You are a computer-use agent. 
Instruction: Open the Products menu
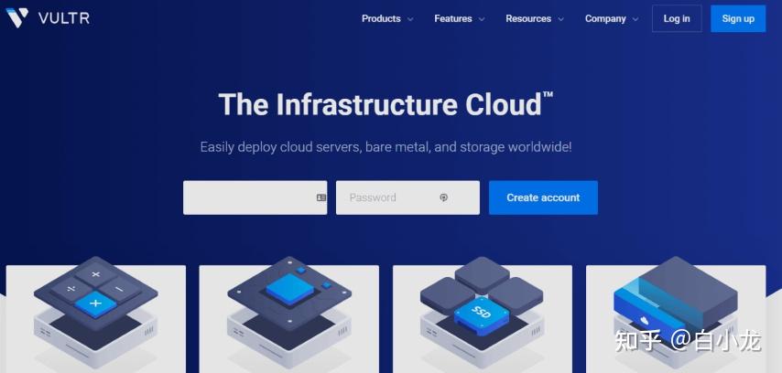pyautogui.click(x=381, y=18)
